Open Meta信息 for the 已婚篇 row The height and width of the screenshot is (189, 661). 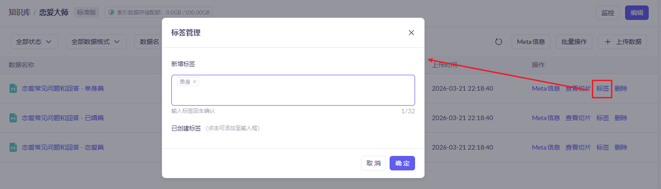tap(546, 118)
